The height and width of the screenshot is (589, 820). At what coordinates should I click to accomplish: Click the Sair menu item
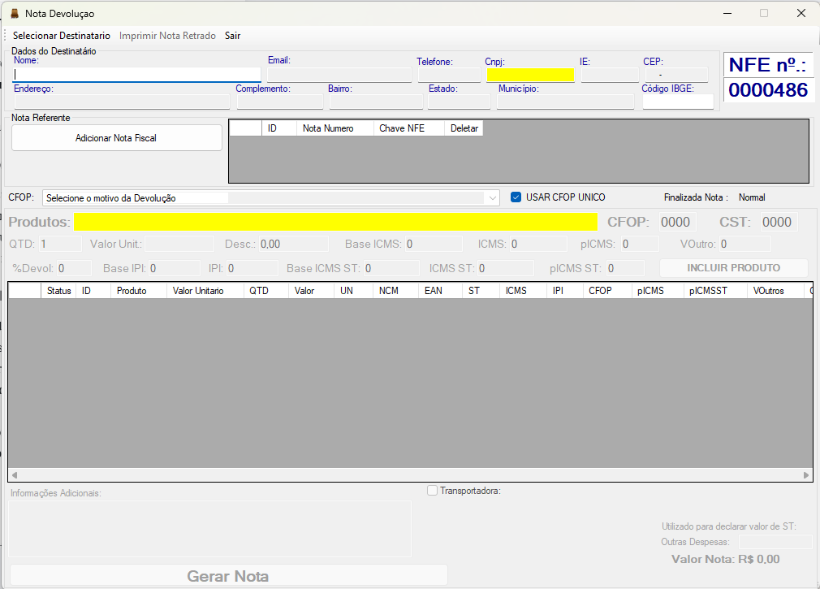click(x=233, y=36)
